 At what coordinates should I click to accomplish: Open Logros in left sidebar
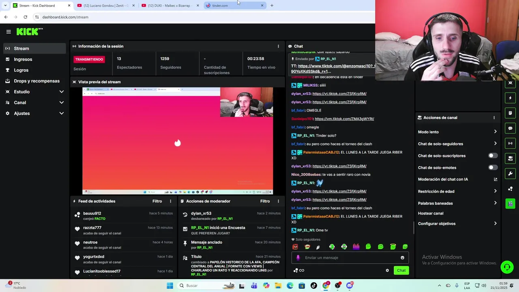tap(34, 70)
